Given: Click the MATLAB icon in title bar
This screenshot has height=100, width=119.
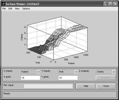Looking at the screenshot, I should tap(3, 4).
